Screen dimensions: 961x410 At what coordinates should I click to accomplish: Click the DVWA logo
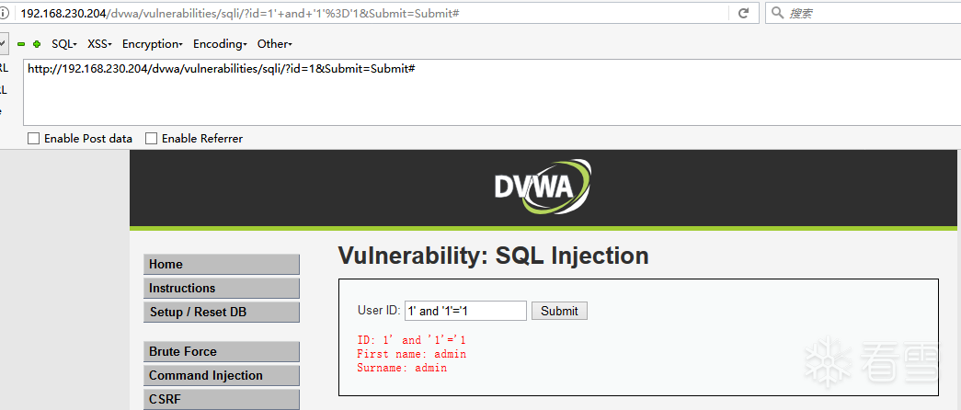tap(543, 187)
